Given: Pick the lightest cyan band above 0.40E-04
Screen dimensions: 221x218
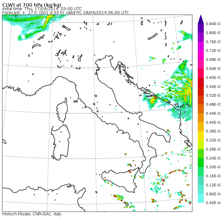Looking at the screenshot, I should [201, 198].
